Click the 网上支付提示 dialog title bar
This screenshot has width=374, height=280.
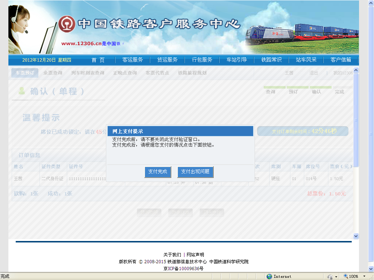(x=180, y=131)
